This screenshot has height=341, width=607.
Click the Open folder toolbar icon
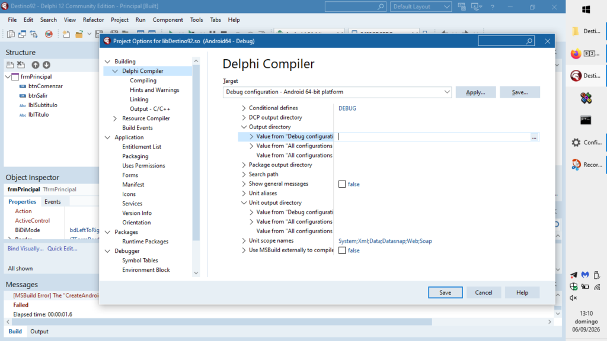coord(79,34)
